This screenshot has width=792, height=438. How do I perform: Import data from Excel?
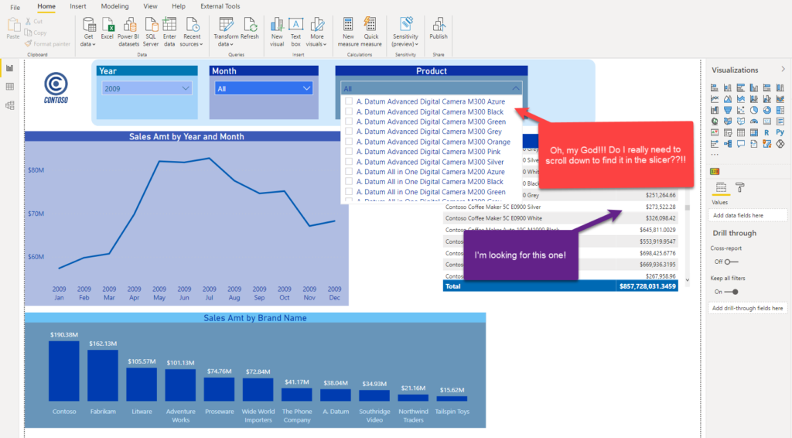click(107, 29)
